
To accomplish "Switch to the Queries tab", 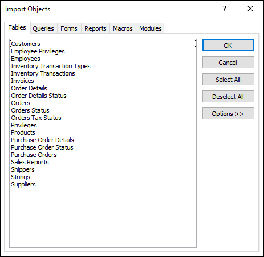I will click(x=43, y=28).
